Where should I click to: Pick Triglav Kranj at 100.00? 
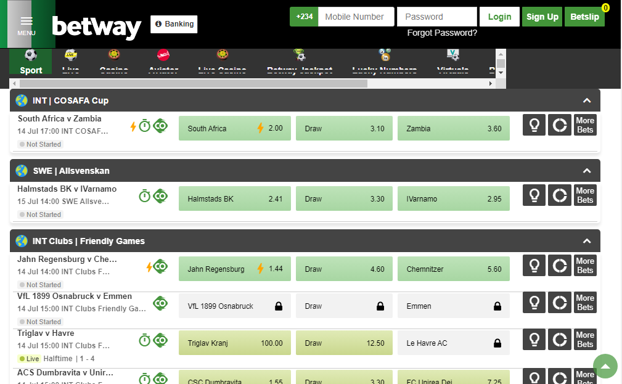235,343
